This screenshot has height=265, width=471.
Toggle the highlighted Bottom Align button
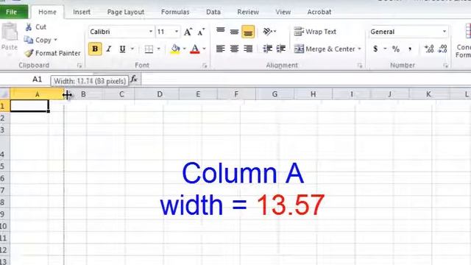tap(248, 32)
